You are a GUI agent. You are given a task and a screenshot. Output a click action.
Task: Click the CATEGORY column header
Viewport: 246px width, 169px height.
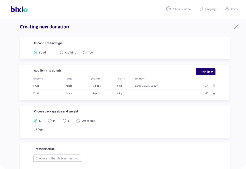[x=38, y=79]
